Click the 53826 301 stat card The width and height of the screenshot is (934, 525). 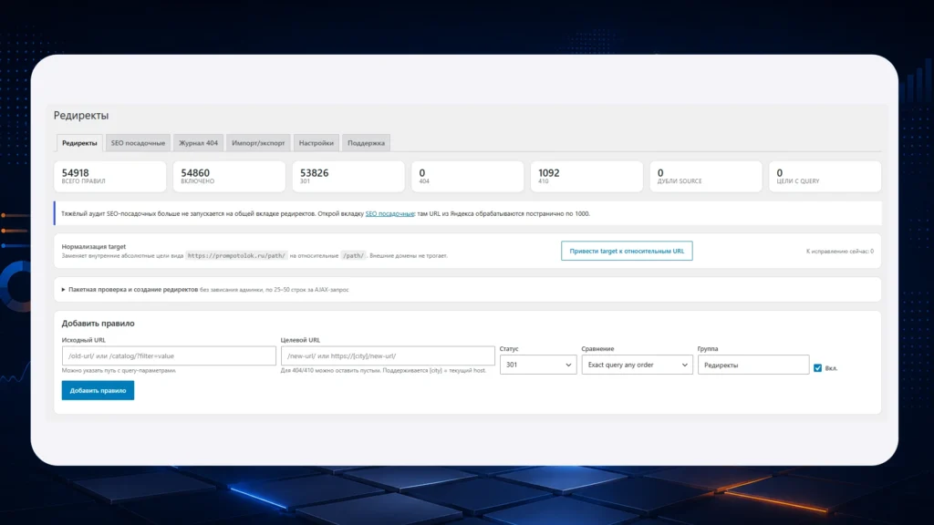348,176
